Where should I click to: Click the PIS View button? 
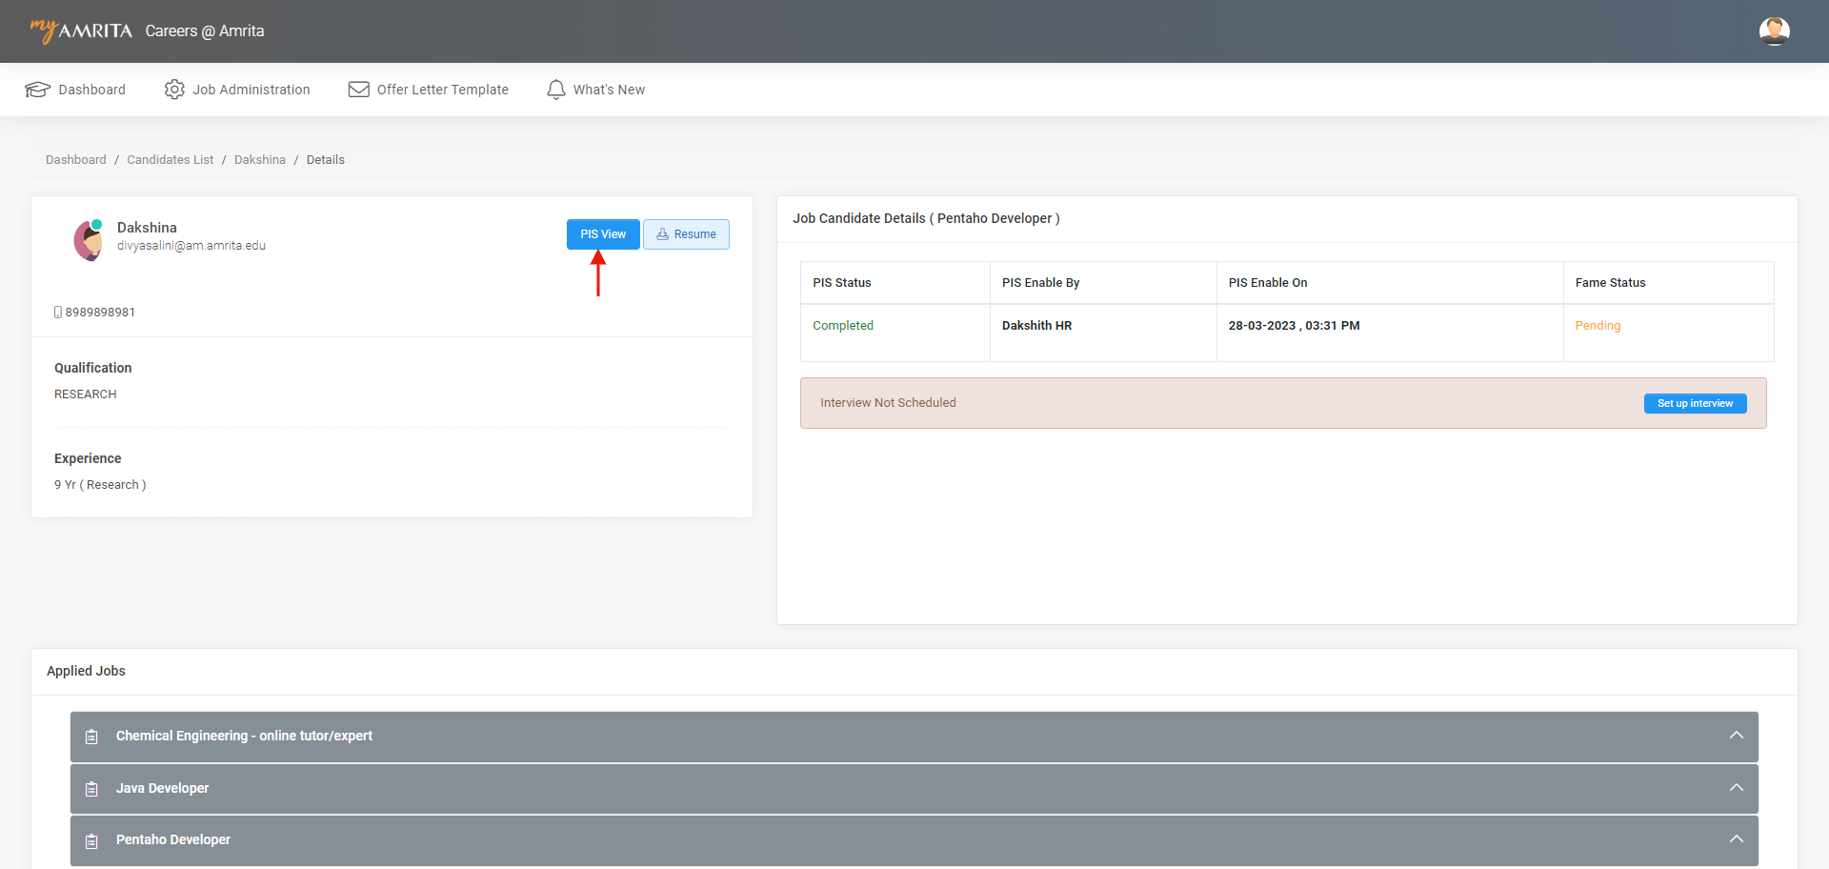603,234
